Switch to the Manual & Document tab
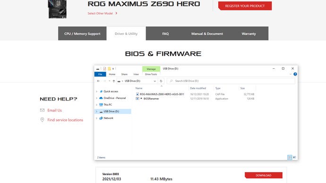Viewport: 326px width, 183px height. (207, 33)
